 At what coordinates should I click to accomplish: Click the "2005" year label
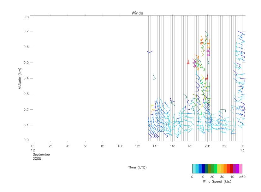[x=37, y=159]
